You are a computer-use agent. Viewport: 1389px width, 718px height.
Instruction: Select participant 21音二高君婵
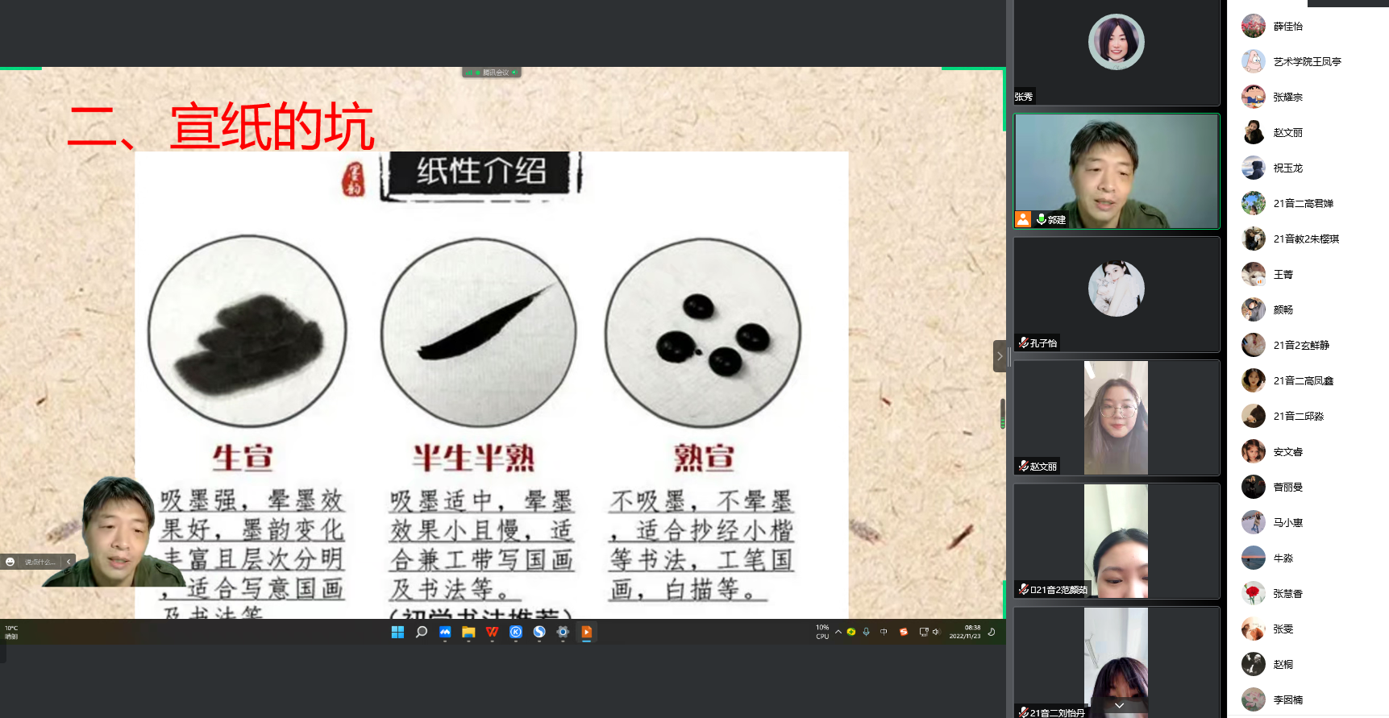tap(1308, 204)
